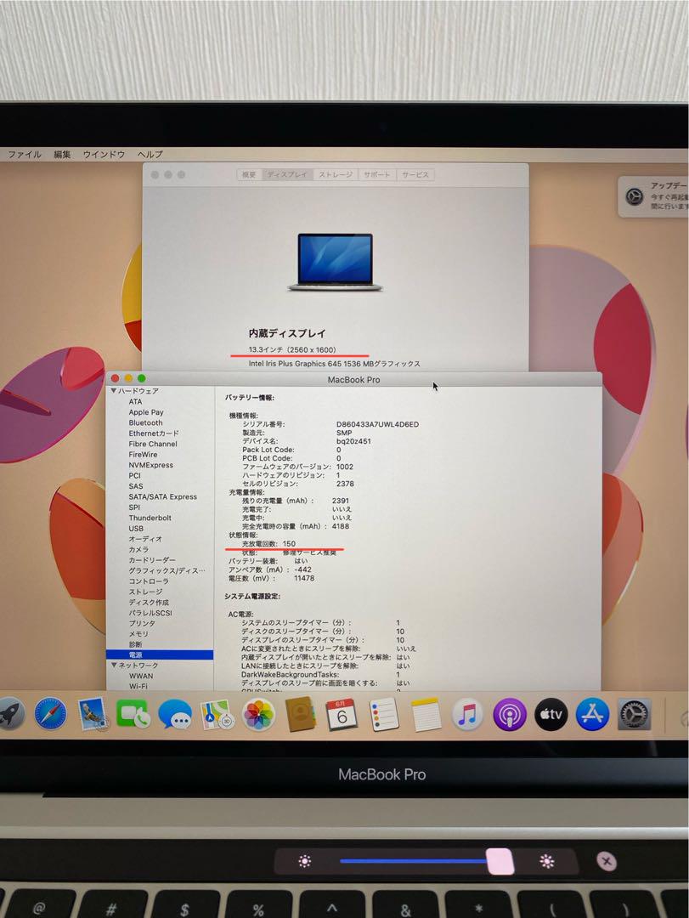
Task: Collapse ネットワーク section triangle
Action: click(x=114, y=665)
